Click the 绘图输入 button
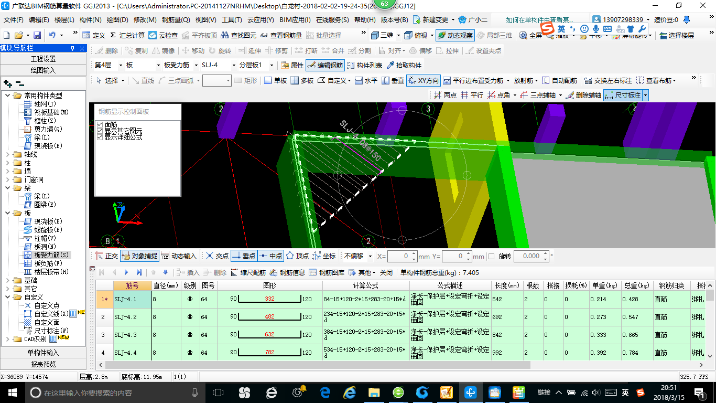This screenshot has height=403, width=716. pyautogui.click(x=43, y=70)
